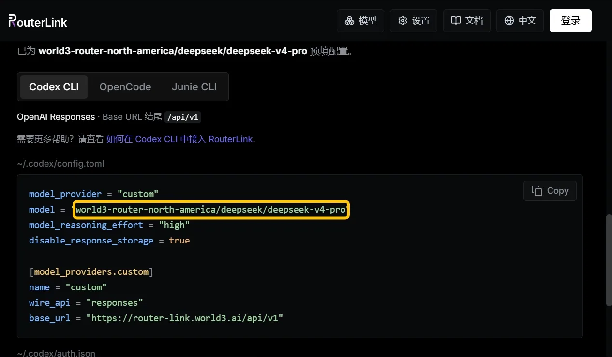The image size is (612, 357).
Task: Click the model_reasoning_effort = "high" line
Action: [x=109, y=225]
